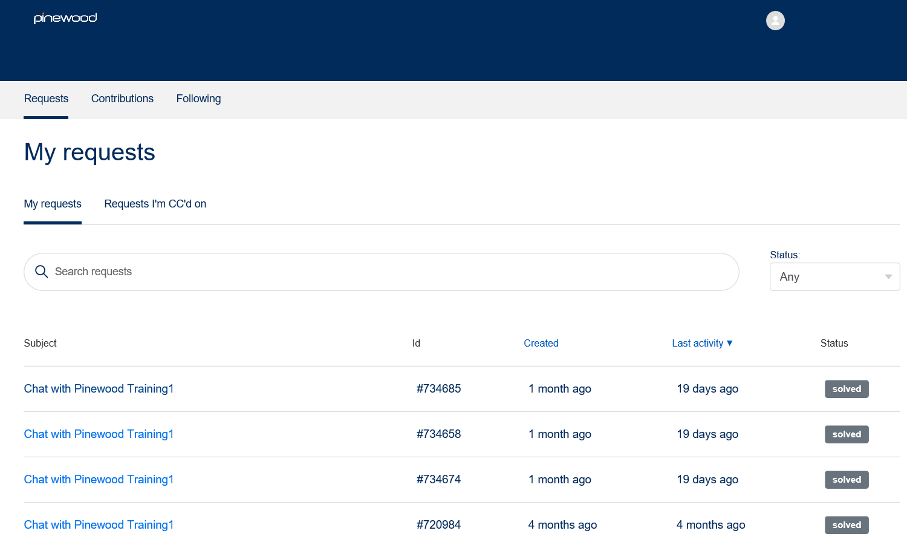Screen dimensions: 907x545
Task: Click the Id value #734685
Action: [x=439, y=389]
